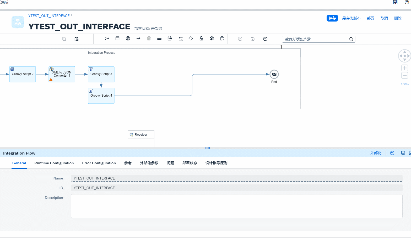Click the user profile icon
This screenshot has width=411, height=238.
click(x=407, y=2)
